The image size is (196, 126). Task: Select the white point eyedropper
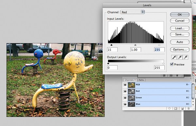[x=185, y=57]
